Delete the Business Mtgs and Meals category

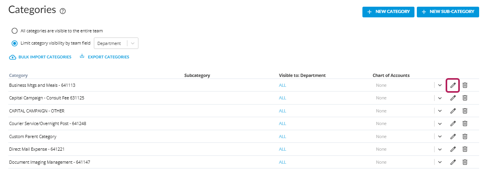click(465, 85)
